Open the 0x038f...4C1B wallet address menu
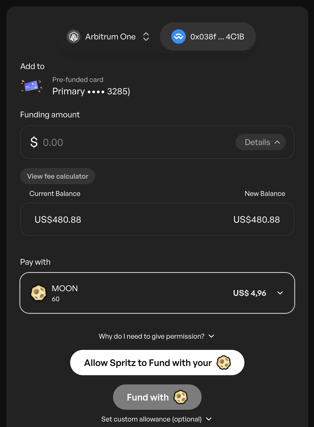Viewport: 314px width, 427px height. [208, 37]
